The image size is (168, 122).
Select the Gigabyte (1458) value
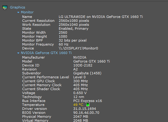click(x=87, y=73)
